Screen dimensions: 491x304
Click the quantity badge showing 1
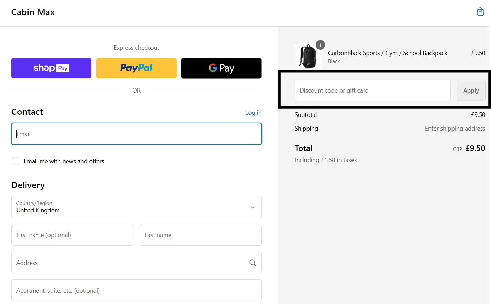click(x=320, y=45)
